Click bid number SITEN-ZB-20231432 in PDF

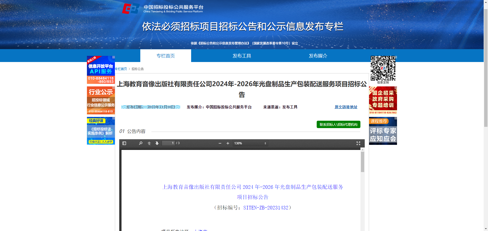coord(266,208)
